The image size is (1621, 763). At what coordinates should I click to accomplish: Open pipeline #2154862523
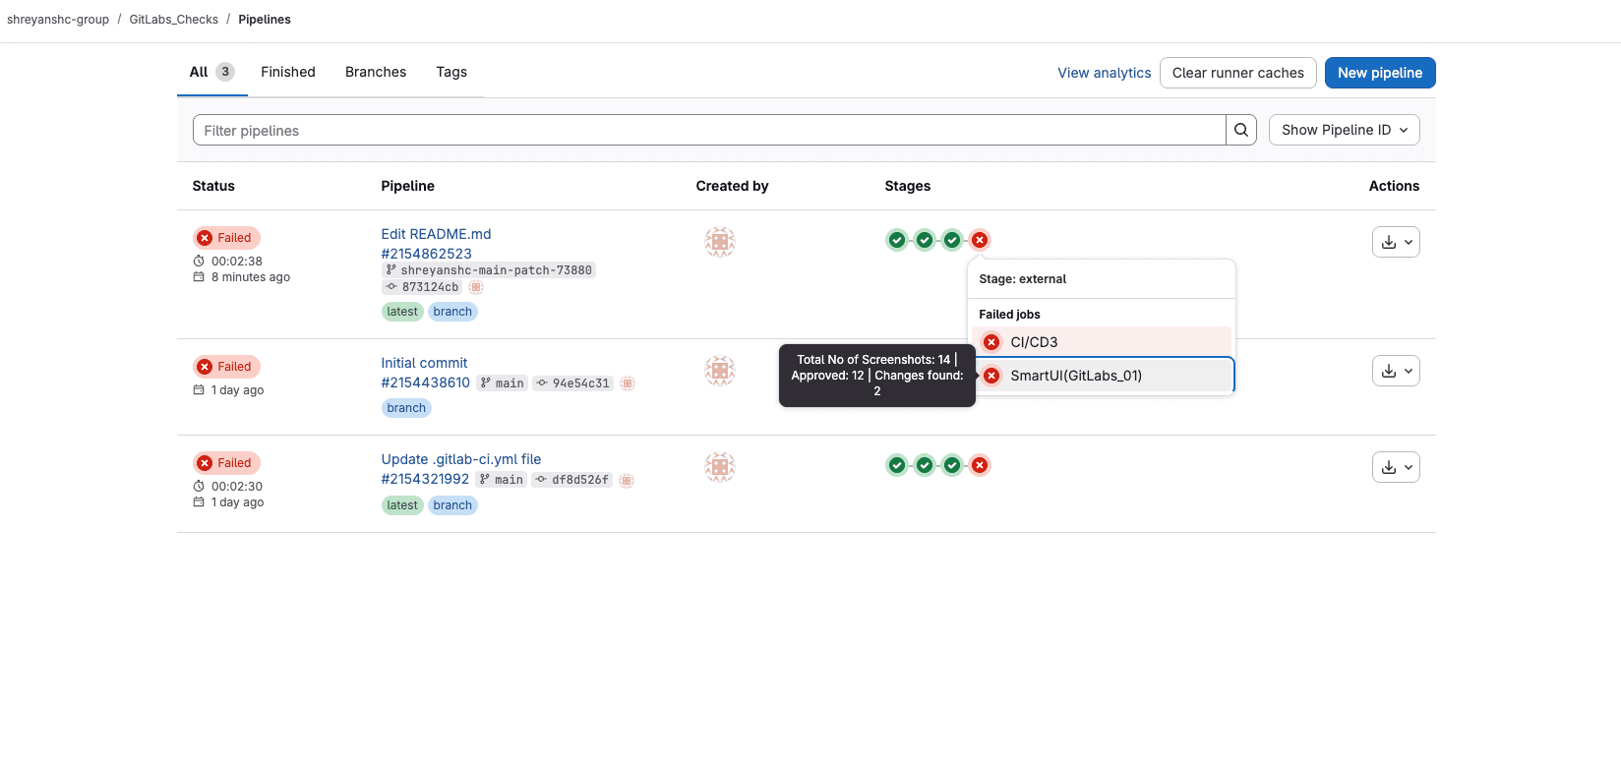(426, 254)
